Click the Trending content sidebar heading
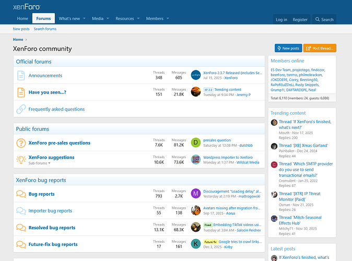The height and width of the screenshot is (261, 352). click(x=288, y=113)
